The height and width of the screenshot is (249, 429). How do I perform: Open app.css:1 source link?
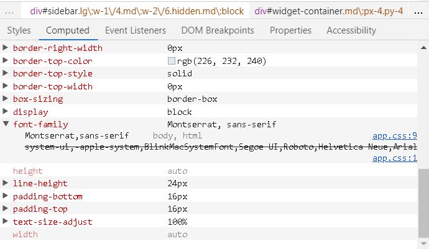point(395,158)
